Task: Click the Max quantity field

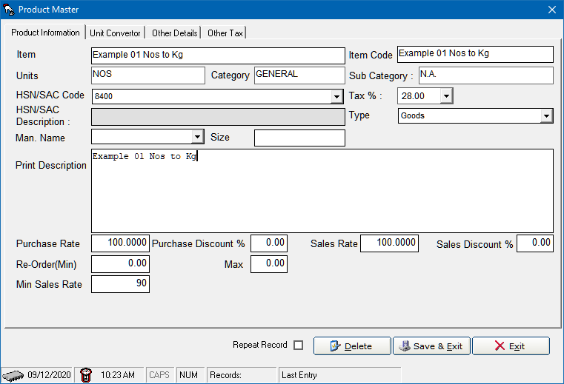Action: 269,264
